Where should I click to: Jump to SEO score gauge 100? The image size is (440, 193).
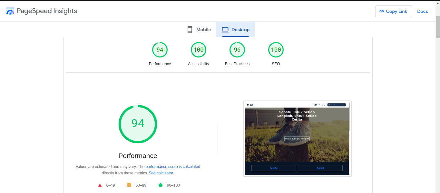[x=276, y=50]
